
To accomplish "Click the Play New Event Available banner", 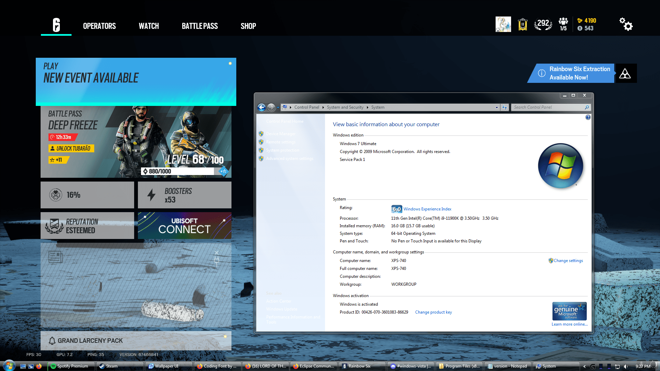I will tap(136, 81).
